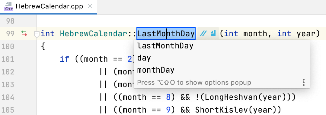Click the options popup shortcut hint text
Viewport: 326px width, 115px height.
tap(194, 83)
